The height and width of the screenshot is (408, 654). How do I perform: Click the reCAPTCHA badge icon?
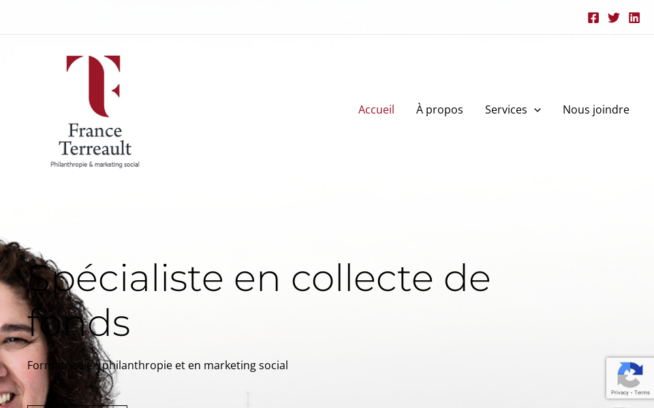pyautogui.click(x=629, y=374)
